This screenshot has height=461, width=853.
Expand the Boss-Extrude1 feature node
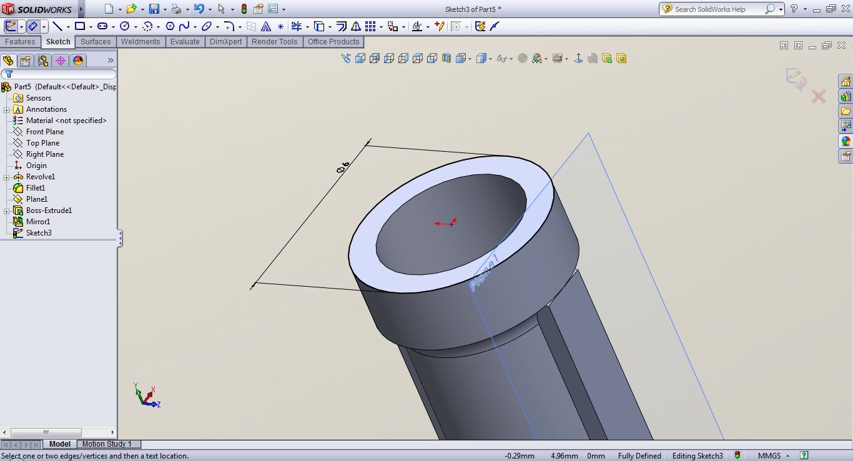[6, 211]
